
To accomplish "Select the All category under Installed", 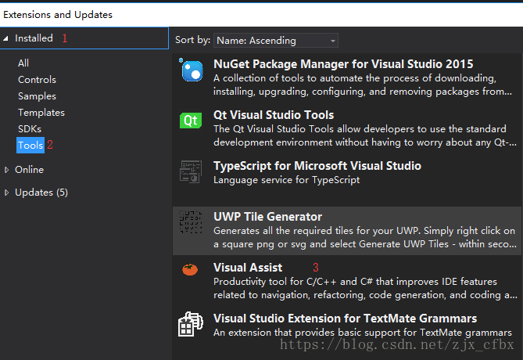I will click(23, 63).
